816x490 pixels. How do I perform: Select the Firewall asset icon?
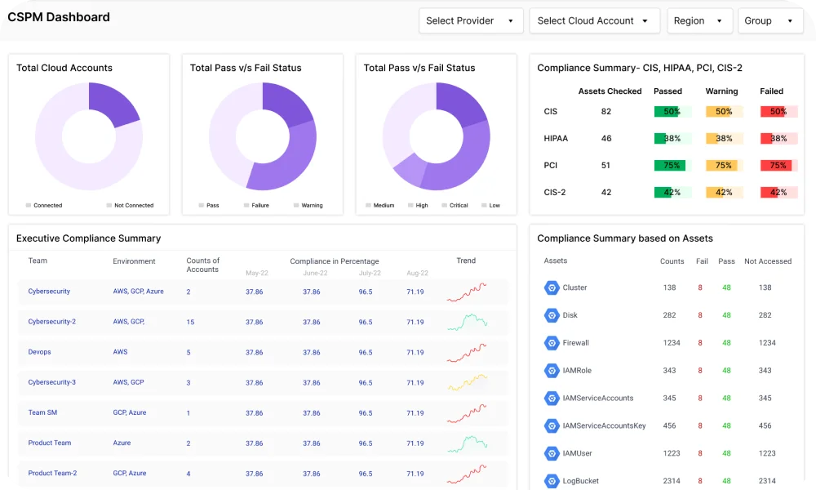click(551, 343)
